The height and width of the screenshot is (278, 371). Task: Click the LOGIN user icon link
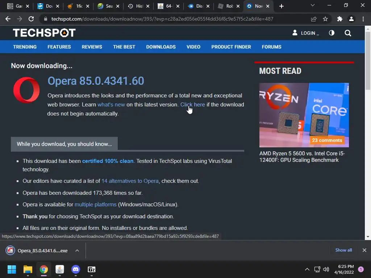[305, 33]
